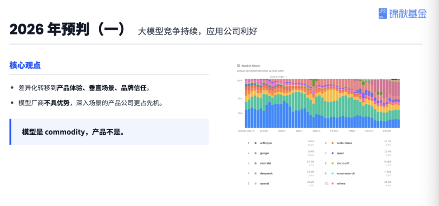Click the 锦秋基金 logo icon

pyautogui.click(x=382, y=13)
